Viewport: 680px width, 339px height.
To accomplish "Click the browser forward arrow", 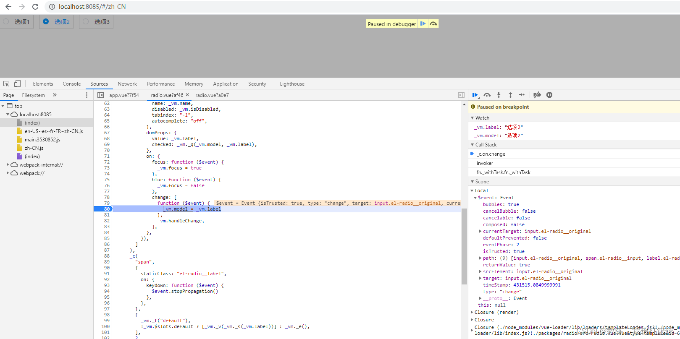I will click(22, 7).
